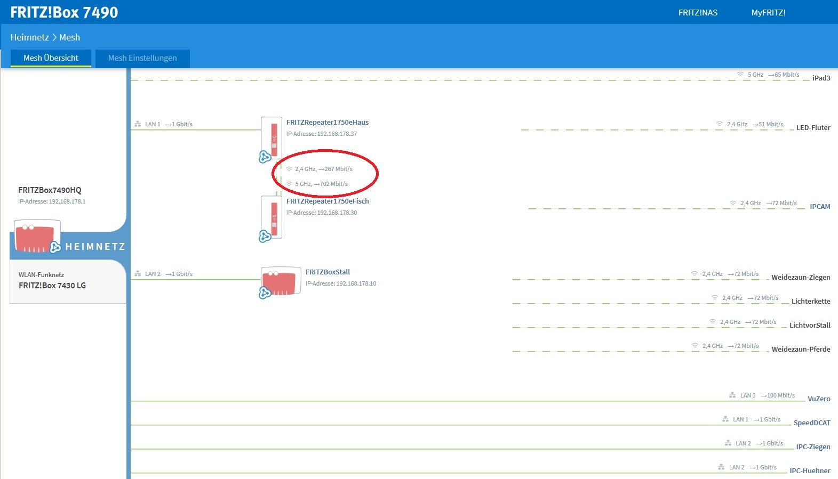Screen dimensions: 838x479
Task: Click IP-Adresse 192.168.178.10 text
Action: click(341, 283)
